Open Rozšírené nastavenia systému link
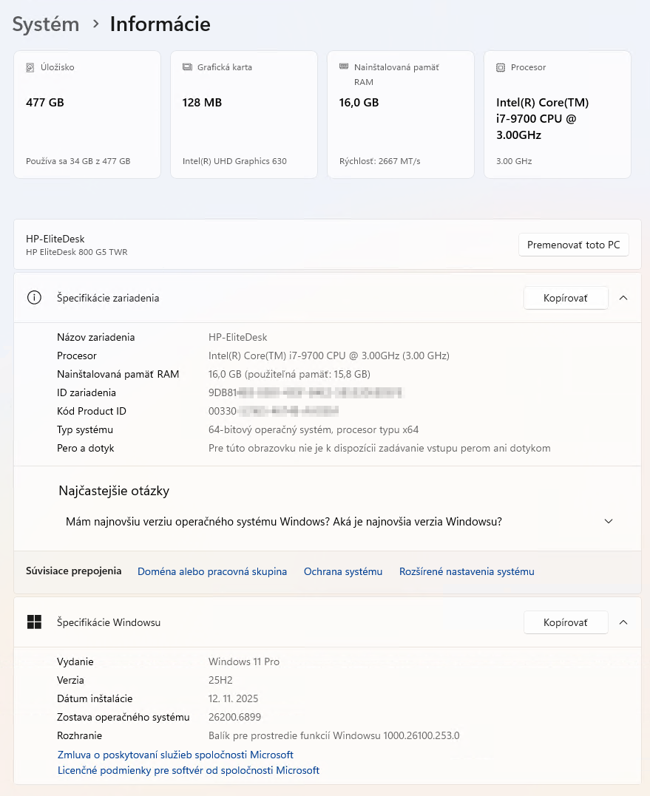650x796 pixels. 467,571
